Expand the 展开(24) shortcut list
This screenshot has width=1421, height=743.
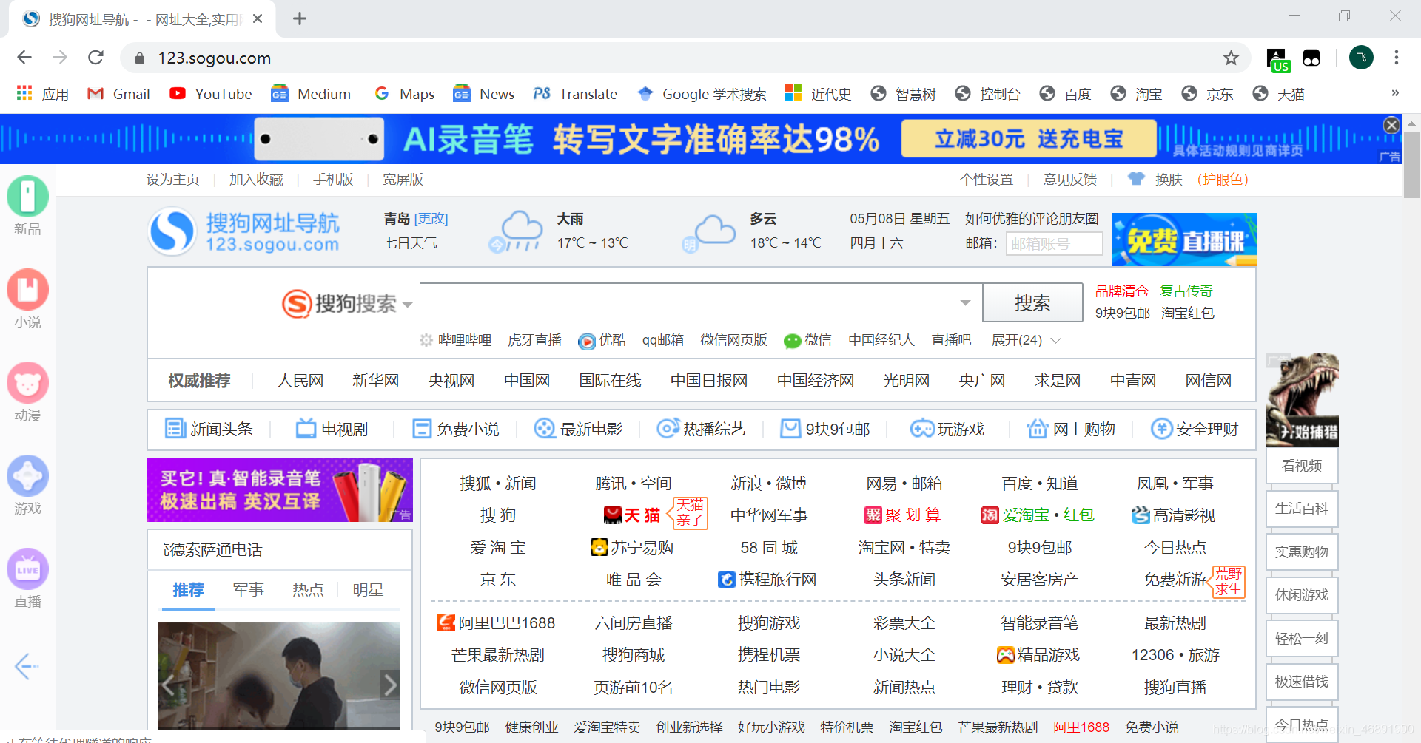[1027, 340]
